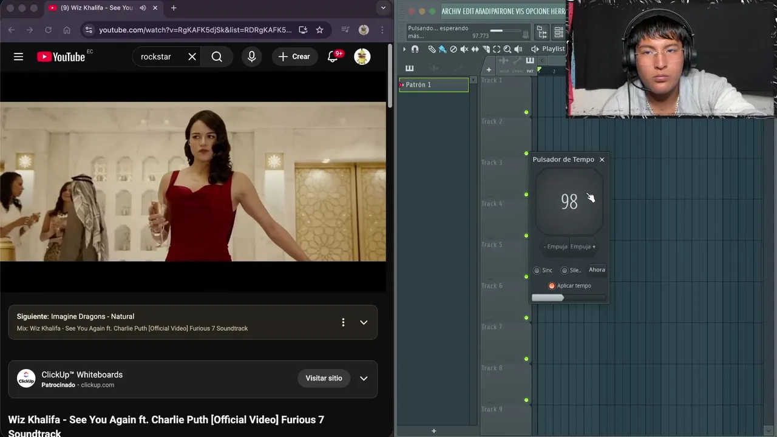The width and height of the screenshot is (777, 437).
Task: Enable the Sinc option in Tempo Tapper
Action: click(537, 270)
